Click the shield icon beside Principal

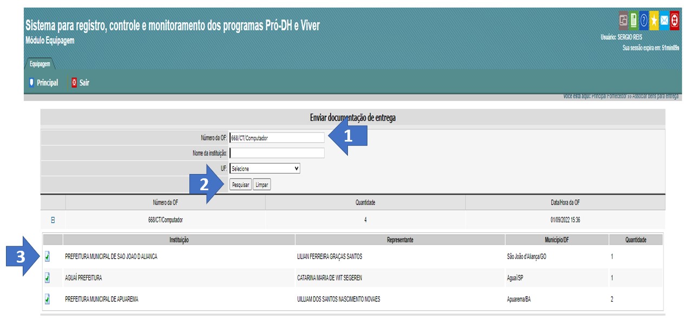click(x=31, y=83)
